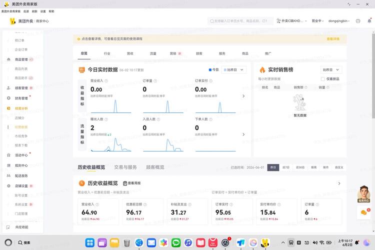The image size is (375, 250).
Task: Click the 向左收起 collapse sidebar icon
Action: click(x=8, y=227)
